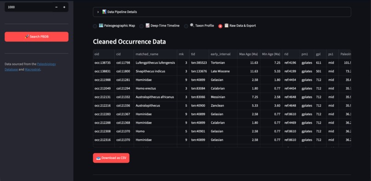Select cell Lufengpithecus lufengensis
Image resolution: width=371 pixels, height=181 pixels.
tap(156, 62)
